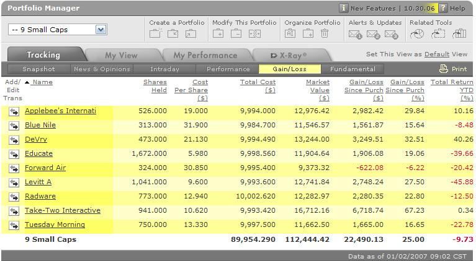Viewport: 476px width, 261px height.
Task: Click the edit transaction icon for DeVry
Action: pos(14,140)
